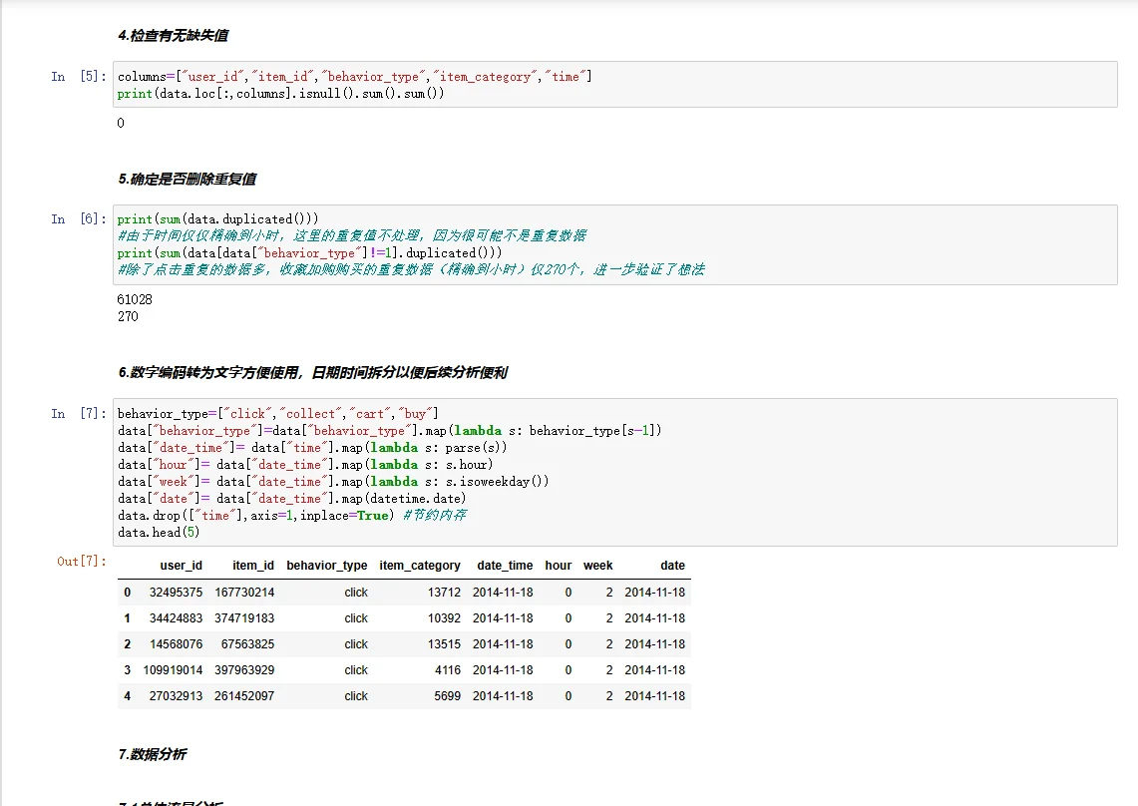Select the heading '5.确定是否删除重复值'

pyautogui.click(x=188, y=179)
